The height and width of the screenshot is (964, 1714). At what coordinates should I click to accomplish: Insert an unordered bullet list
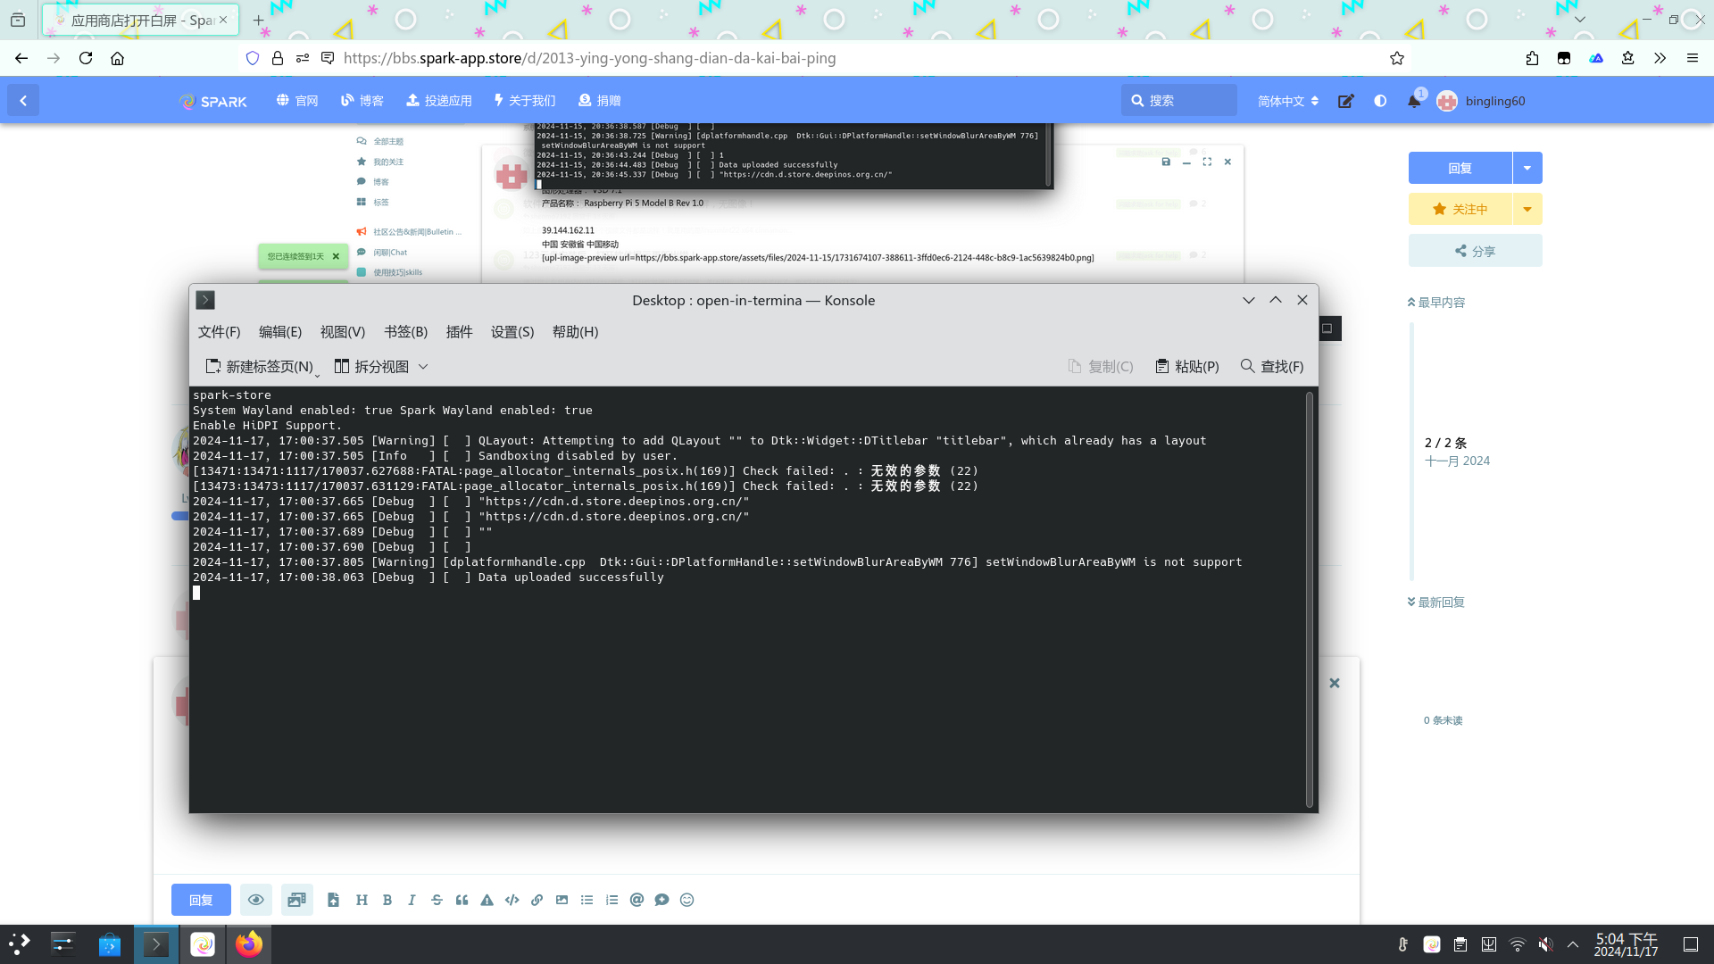[x=587, y=900]
